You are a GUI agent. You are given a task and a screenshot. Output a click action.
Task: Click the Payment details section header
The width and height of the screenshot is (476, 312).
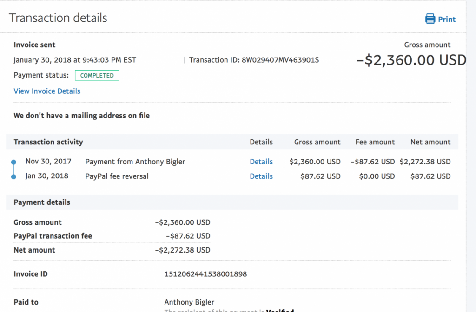[x=42, y=202]
